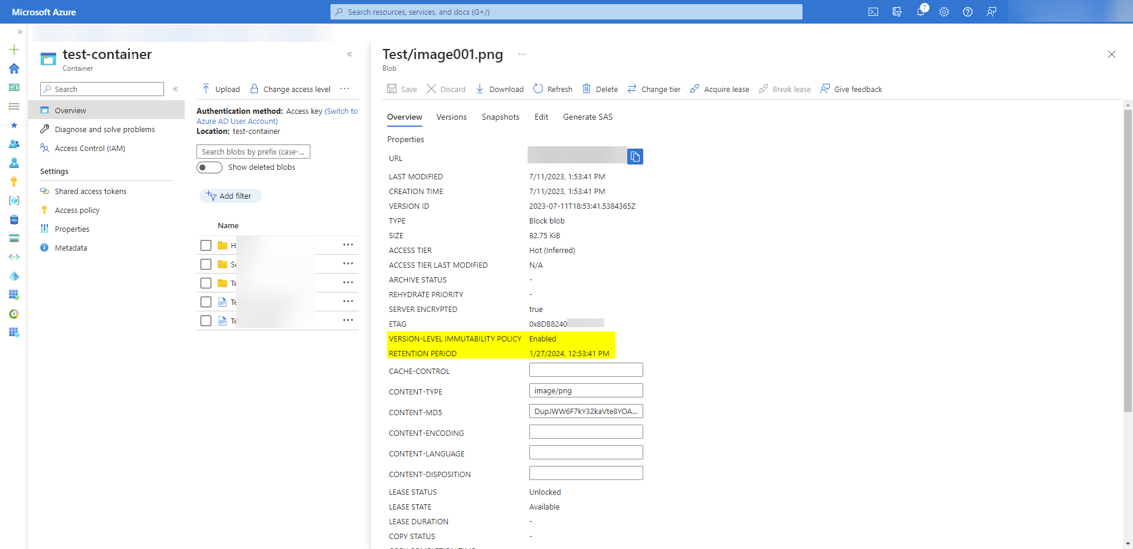Click Change access level

(x=290, y=89)
